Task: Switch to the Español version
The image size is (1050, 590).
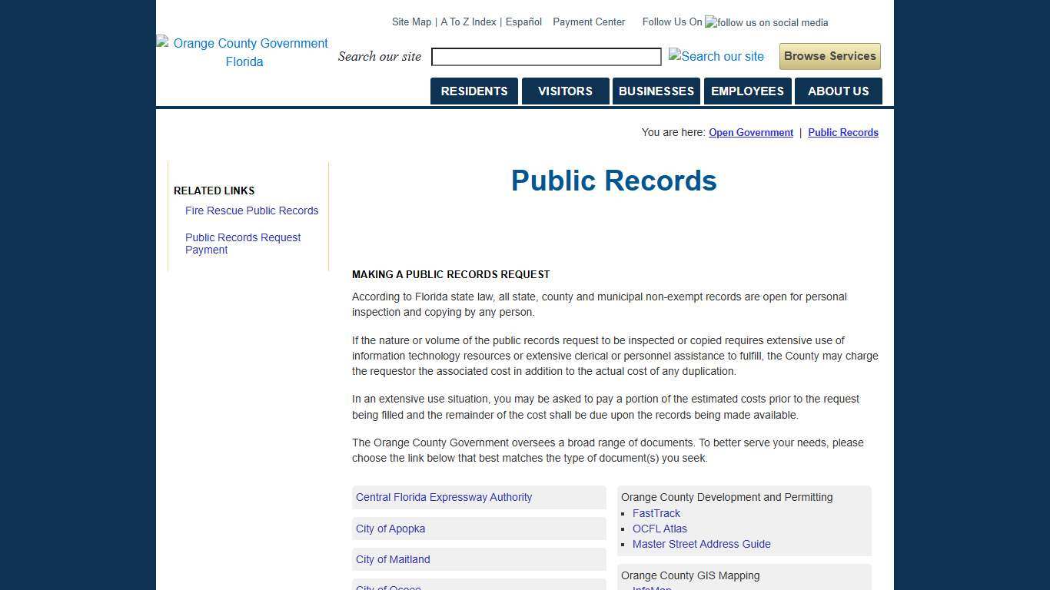Action: [523, 22]
